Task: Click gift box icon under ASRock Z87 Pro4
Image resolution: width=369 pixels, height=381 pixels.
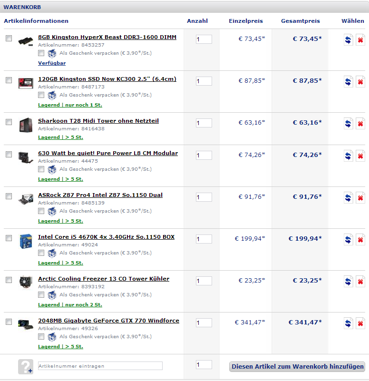Action: click(x=52, y=211)
